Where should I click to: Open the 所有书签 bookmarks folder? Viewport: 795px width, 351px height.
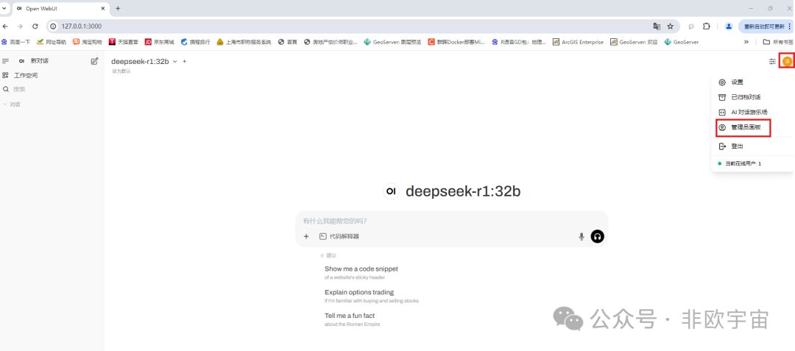tap(778, 42)
